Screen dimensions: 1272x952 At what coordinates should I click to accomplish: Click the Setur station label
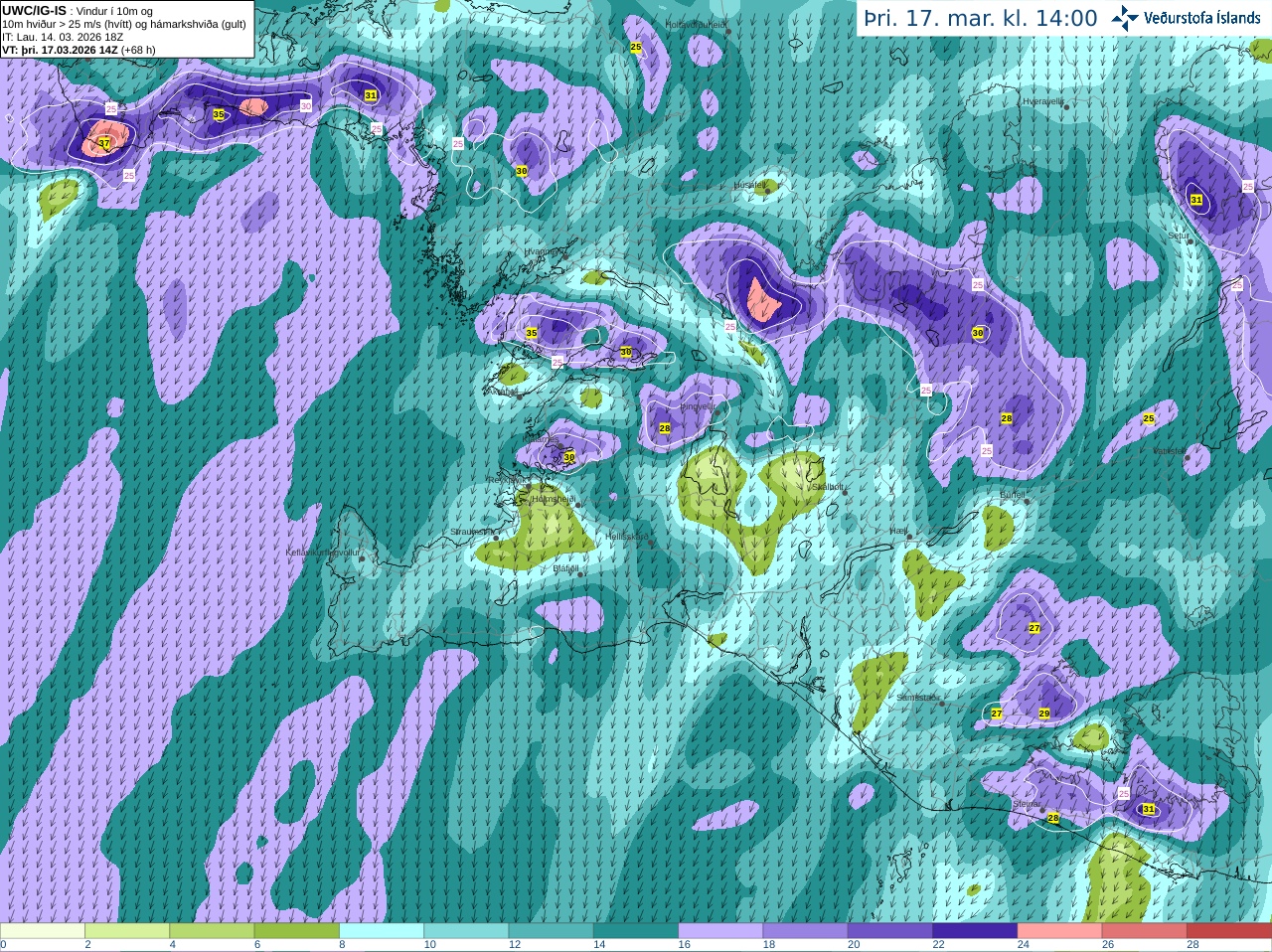coord(1179,236)
